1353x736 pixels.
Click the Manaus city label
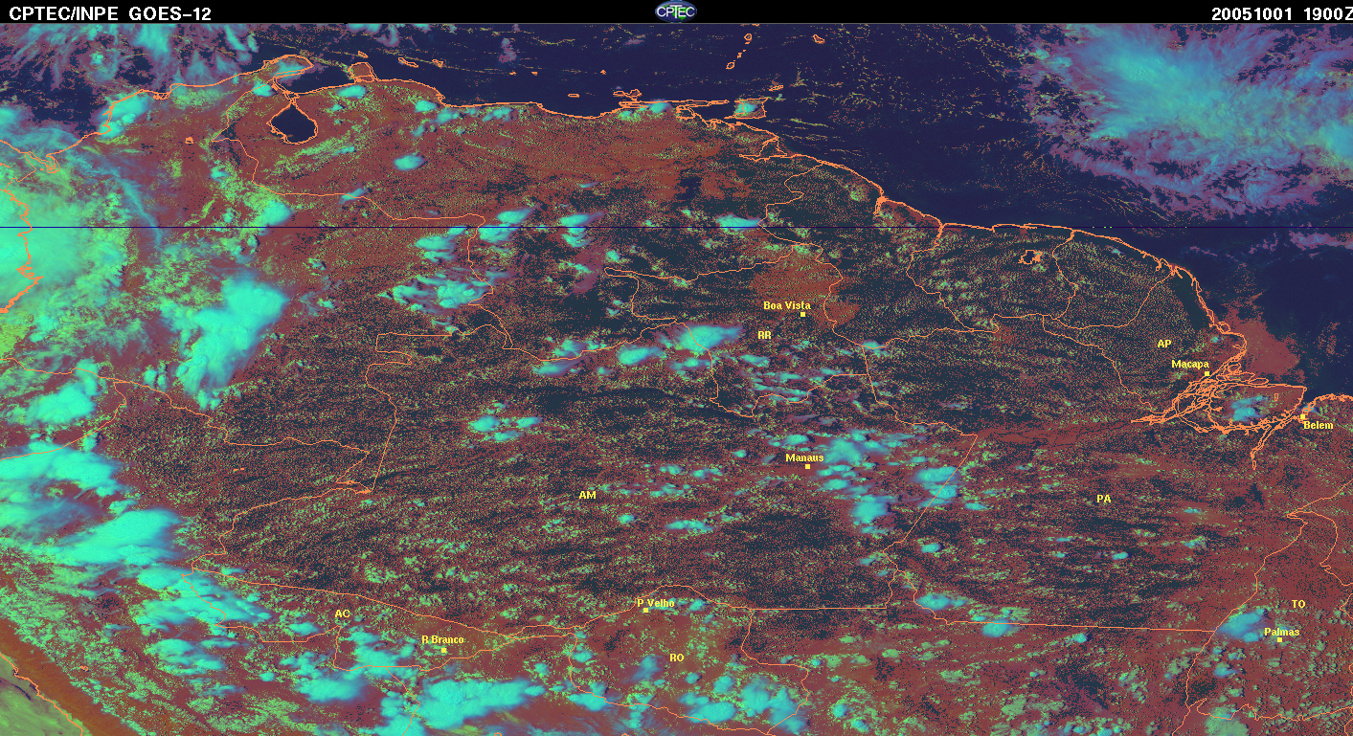pyautogui.click(x=804, y=457)
